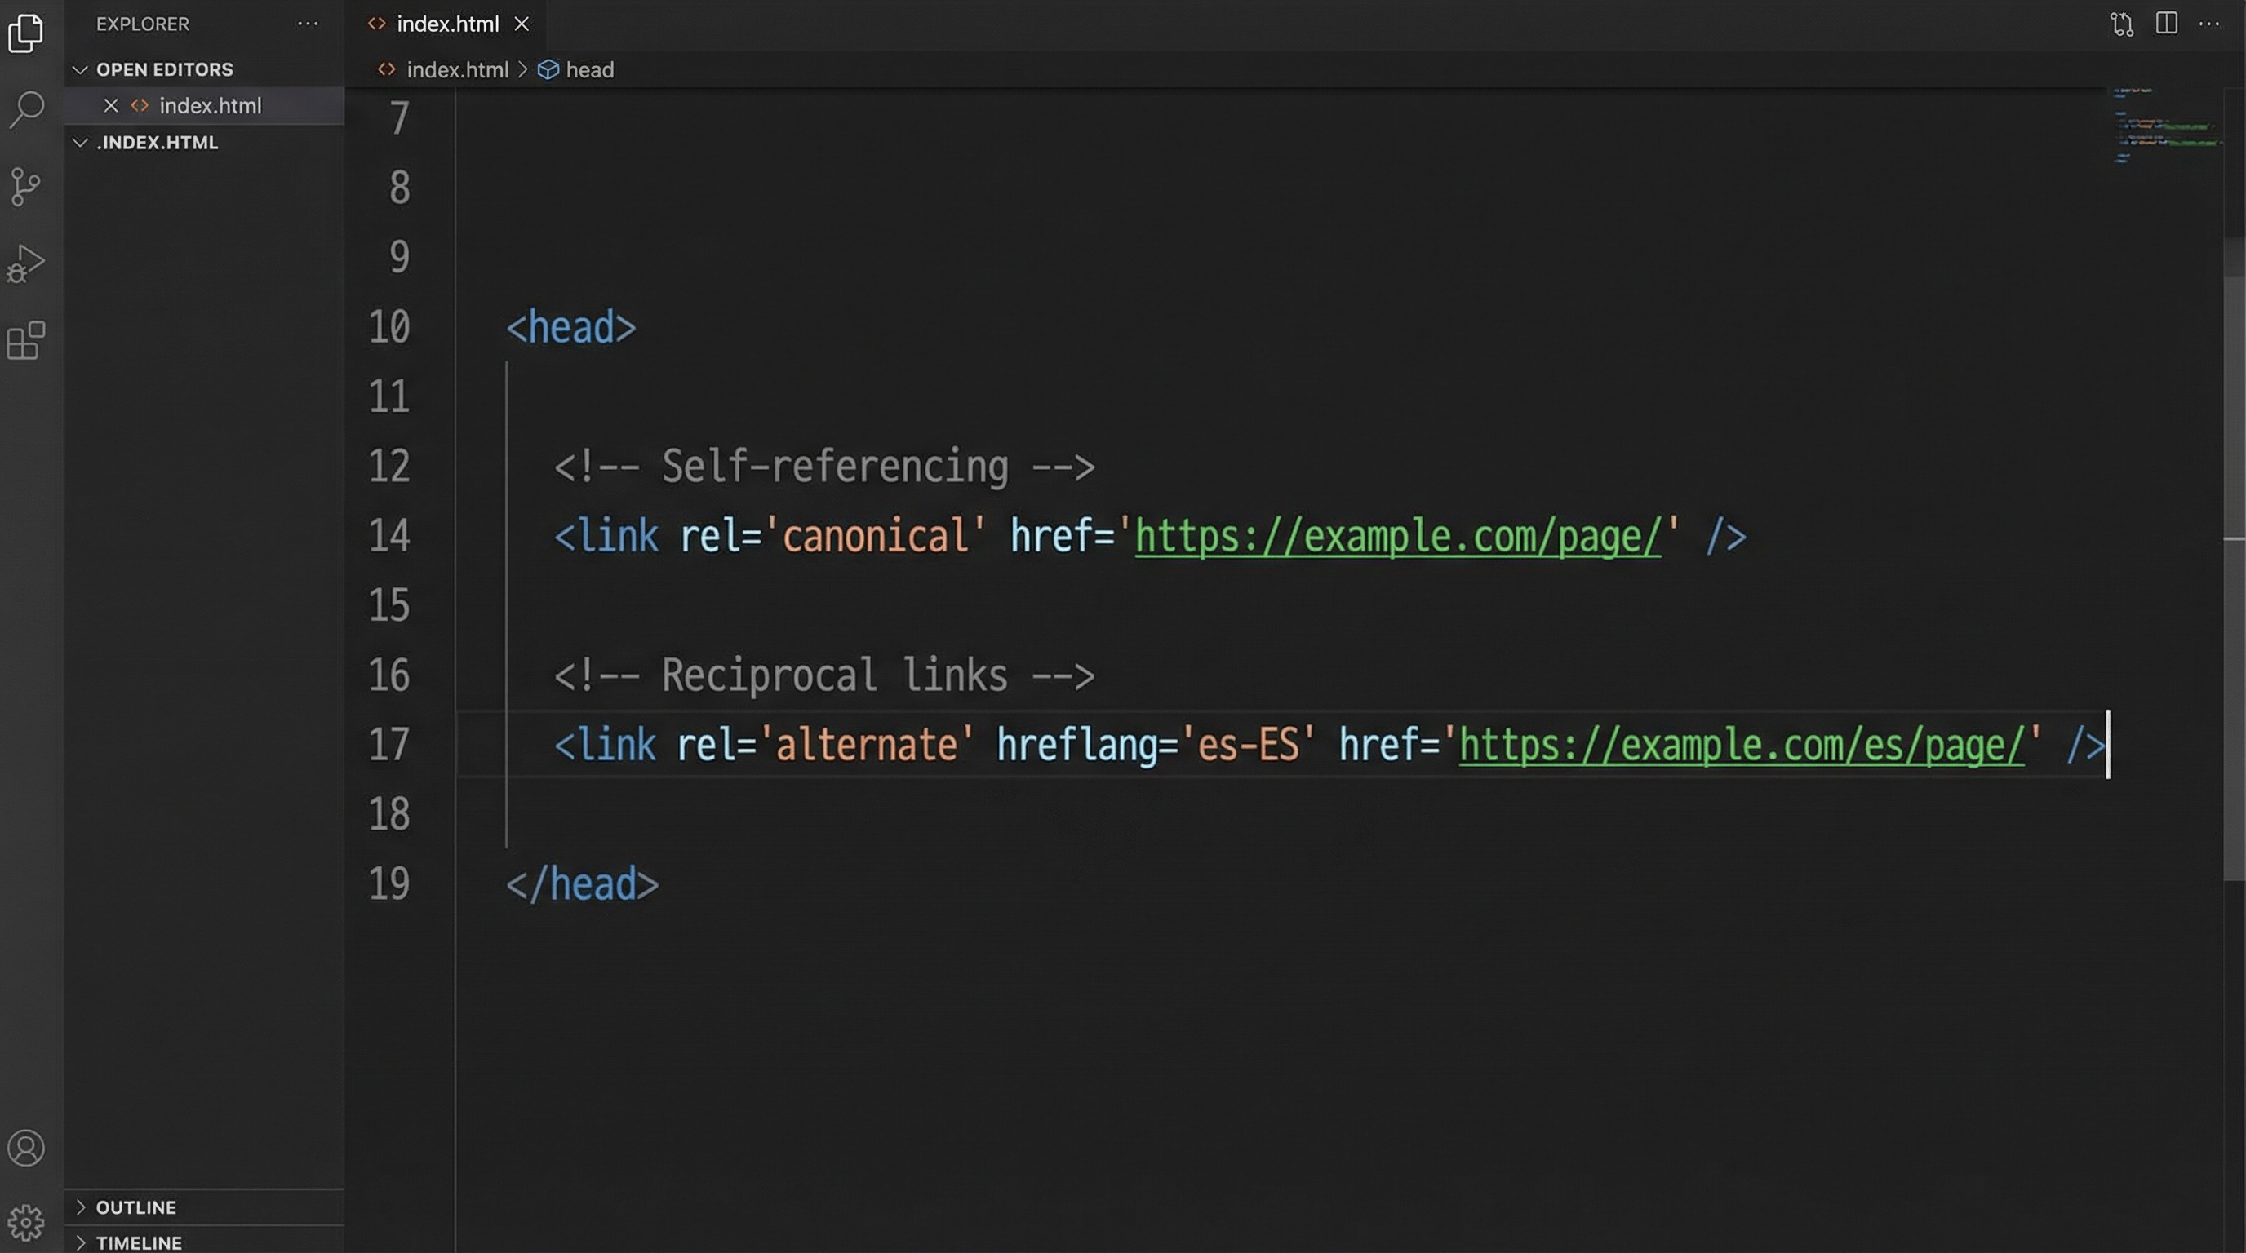Close index.html in Open Editors list
The height and width of the screenshot is (1253, 2246).
point(111,105)
